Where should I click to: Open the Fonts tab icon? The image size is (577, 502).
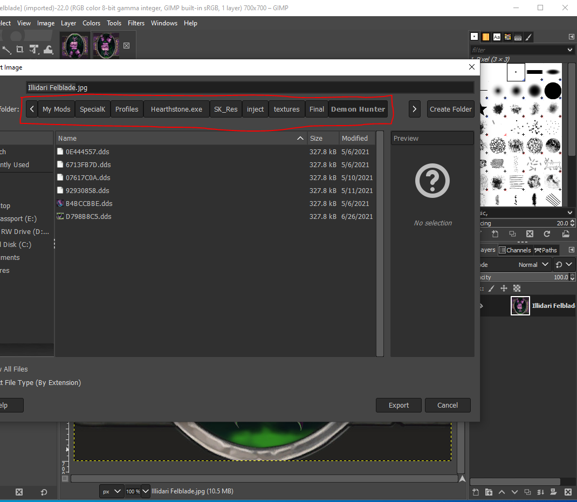[x=497, y=37]
